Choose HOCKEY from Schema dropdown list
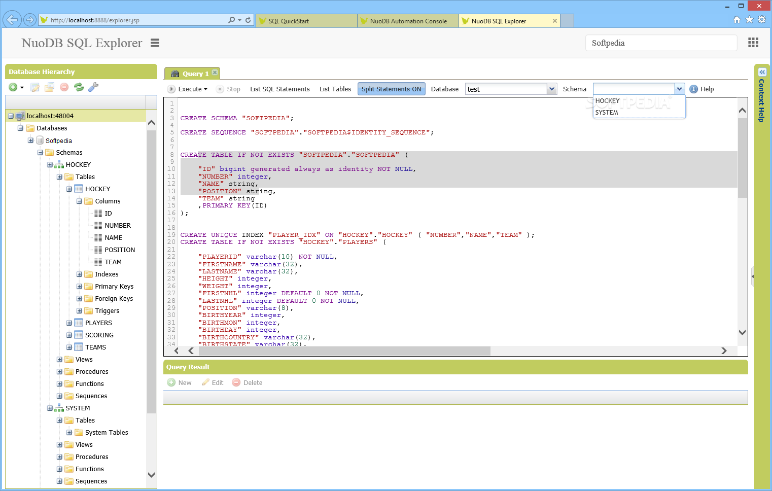This screenshot has height=491, width=772. click(639, 101)
